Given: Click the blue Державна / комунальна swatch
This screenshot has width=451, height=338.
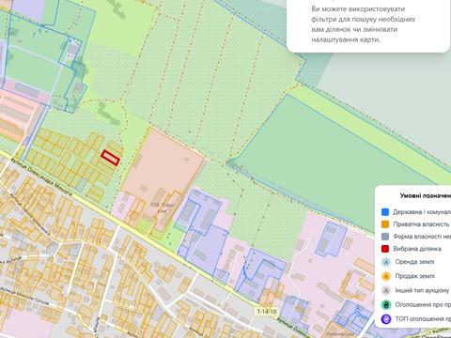Looking at the screenshot, I should coord(385,212).
